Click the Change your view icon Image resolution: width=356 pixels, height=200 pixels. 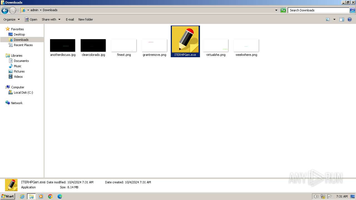click(x=328, y=19)
